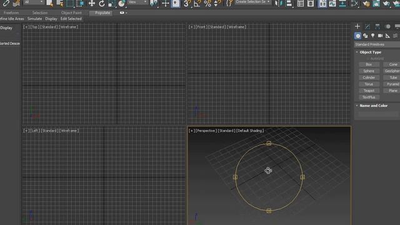Activate the Select and Move tool
Image resolution: width=400 pixels, height=225 pixels.
[91, 3]
